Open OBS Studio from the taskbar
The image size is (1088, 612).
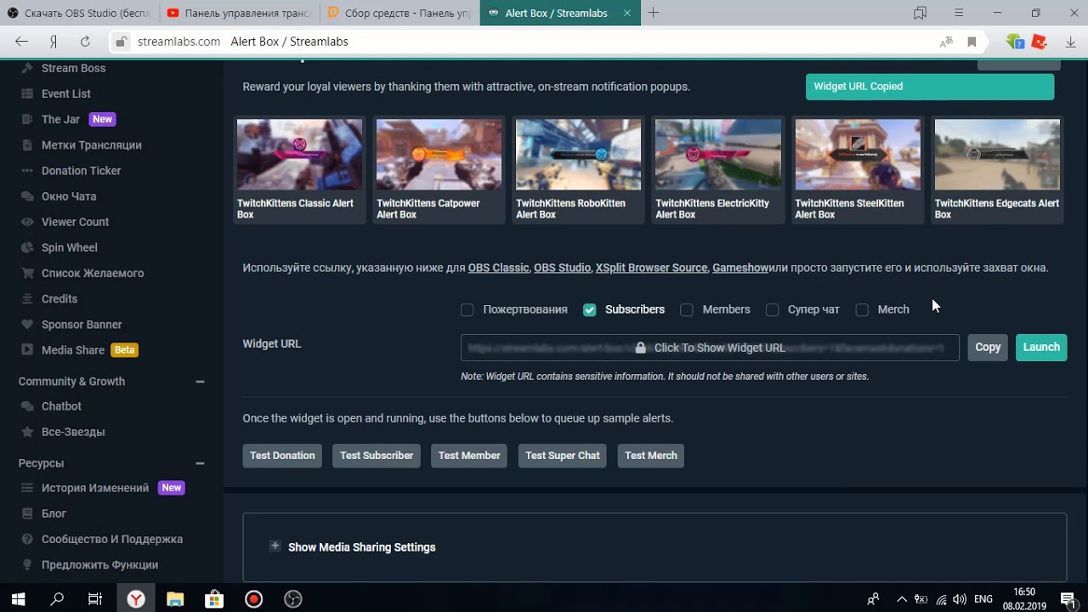tap(292, 599)
